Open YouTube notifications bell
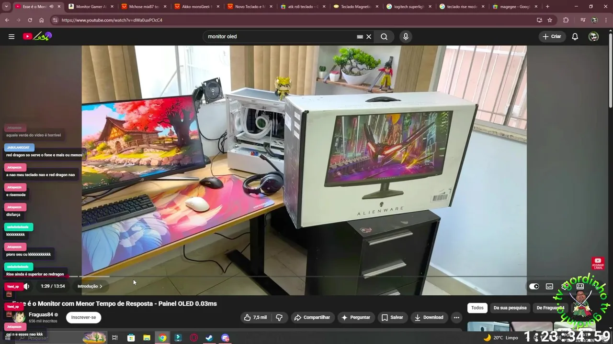This screenshot has width=613, height=344. pyautogui.click(x=575, y=36)
